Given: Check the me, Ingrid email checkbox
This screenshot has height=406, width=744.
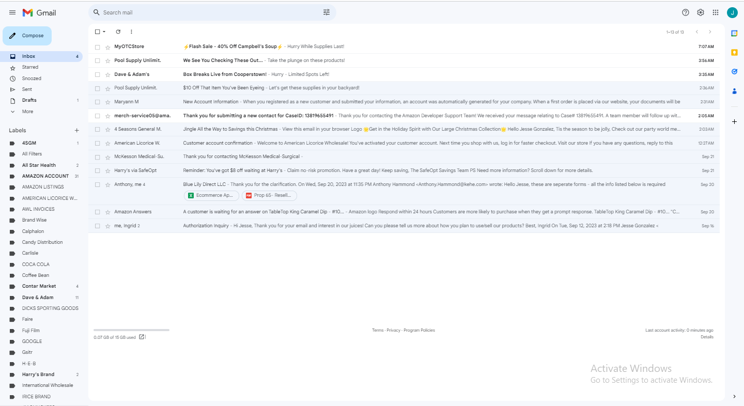Looking at the screenshot, I should (97, 226).
